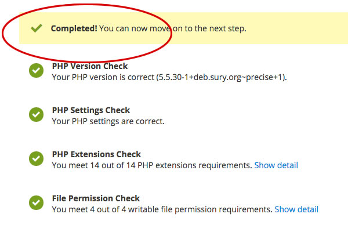348x232 pixels.
Task: Show detail for PHP extensions requirements
Action: [x=275, y=165]
